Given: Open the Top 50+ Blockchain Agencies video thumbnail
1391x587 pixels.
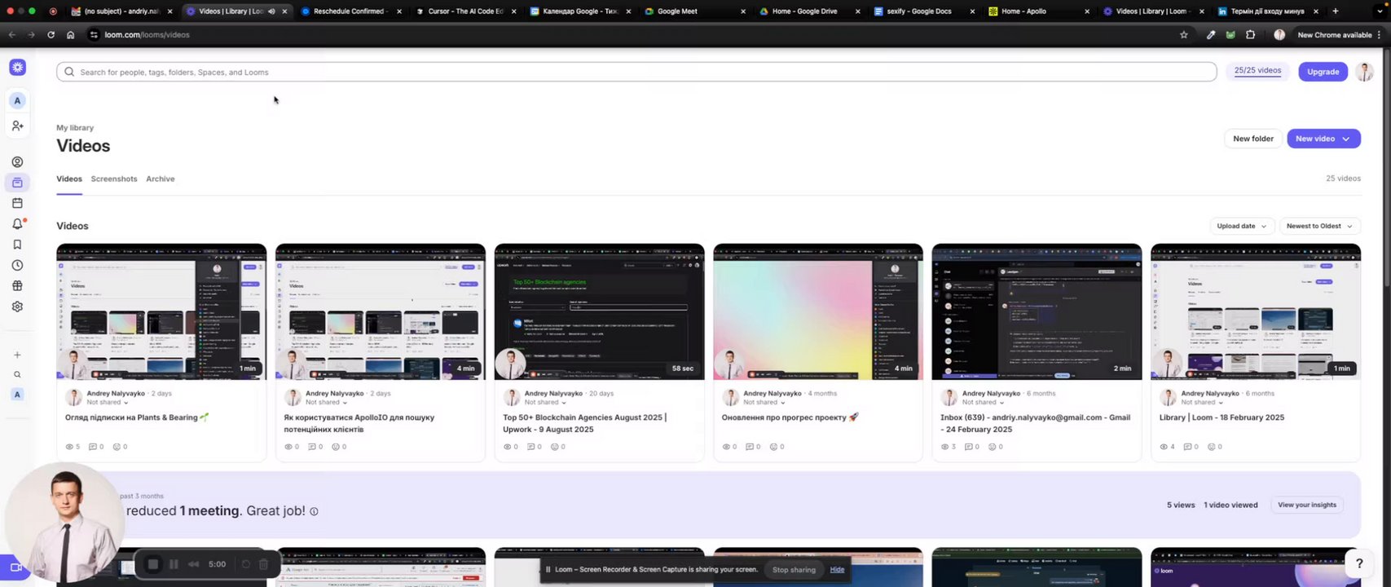Looking at the screenshot, I should [x=600, y=311].
